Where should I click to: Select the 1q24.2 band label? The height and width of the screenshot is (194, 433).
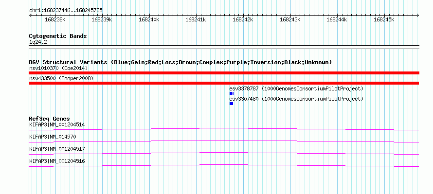click(38, 42)
